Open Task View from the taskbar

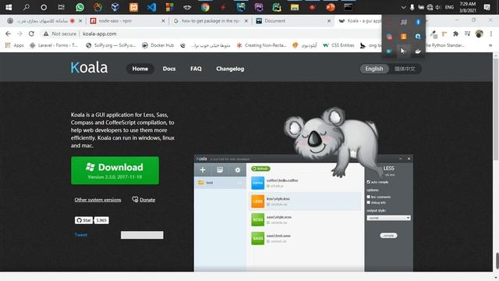[x=62, y=7]
